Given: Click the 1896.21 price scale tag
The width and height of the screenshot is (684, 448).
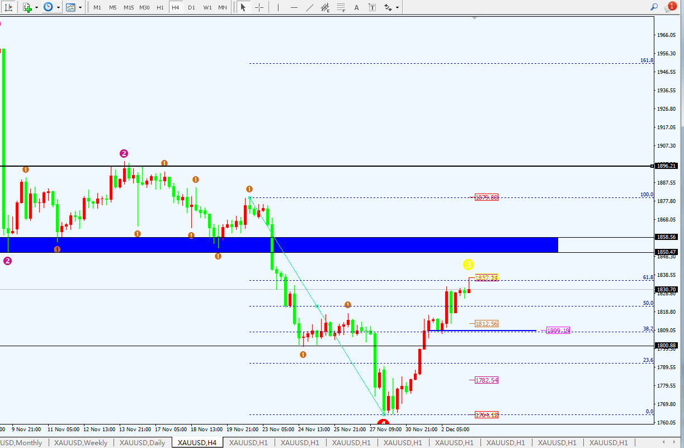Looking at the screenshot, I should click(x=667, y=166).
